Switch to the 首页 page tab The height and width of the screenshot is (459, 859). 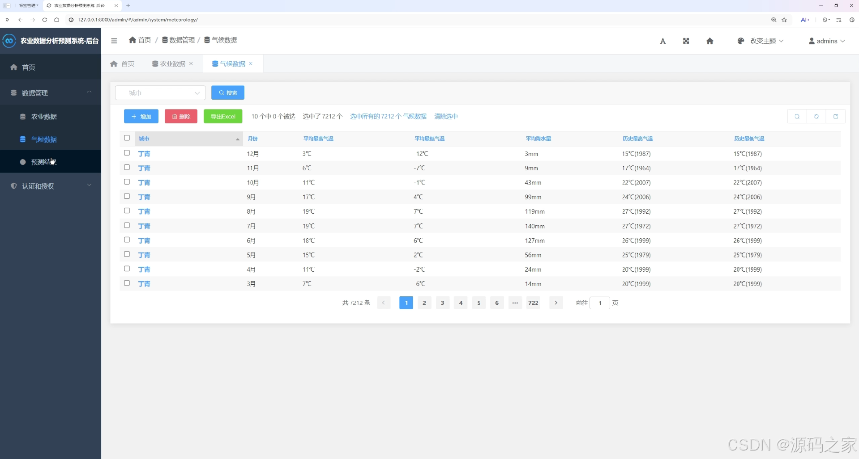(122, 63)
